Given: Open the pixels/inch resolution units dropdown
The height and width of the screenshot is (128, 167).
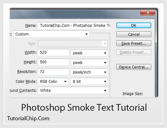Looking at the screenshot, I should [89, 72].
